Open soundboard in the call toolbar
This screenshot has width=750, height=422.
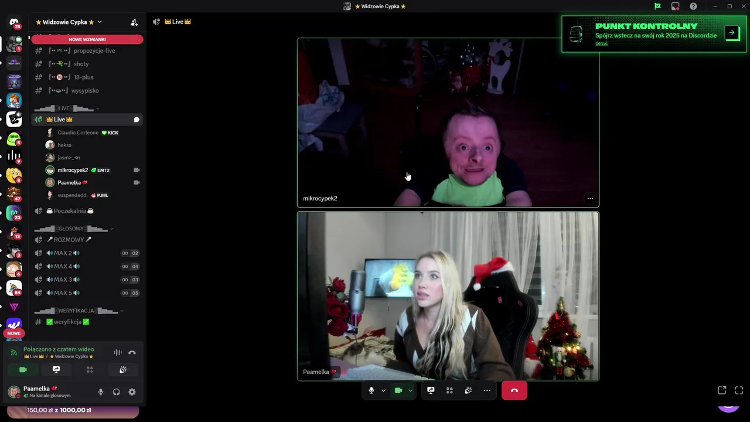[468, 390]
